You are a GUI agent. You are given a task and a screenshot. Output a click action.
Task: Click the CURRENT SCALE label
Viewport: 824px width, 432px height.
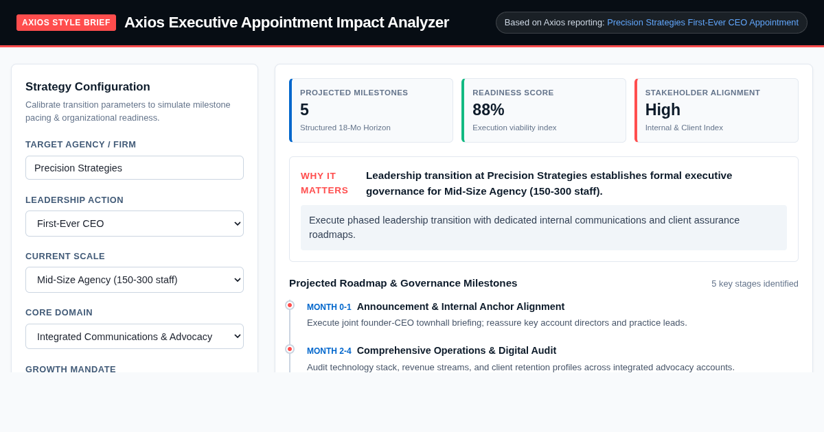(x=65, y=256)
